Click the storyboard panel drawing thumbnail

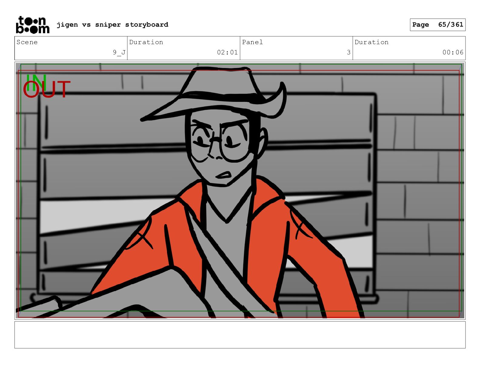(240, 191)
